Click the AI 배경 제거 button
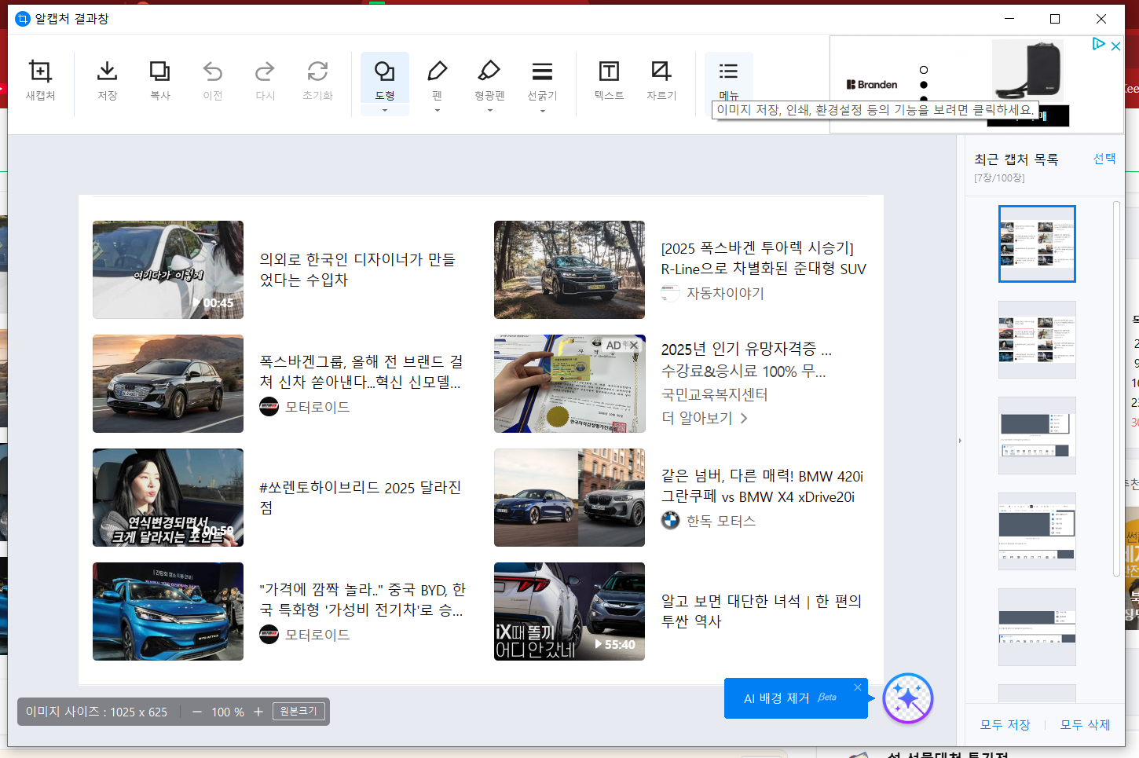 coord(796,698)
